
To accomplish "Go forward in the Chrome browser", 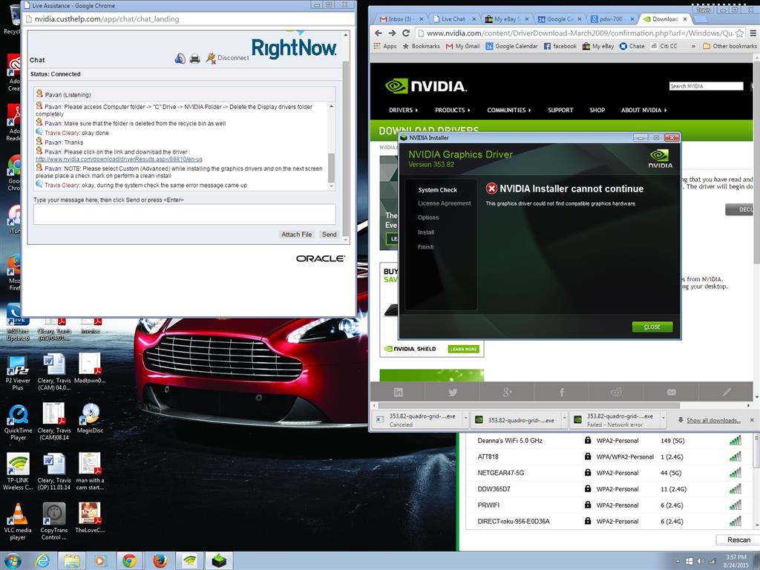I will tap(392, 33).
